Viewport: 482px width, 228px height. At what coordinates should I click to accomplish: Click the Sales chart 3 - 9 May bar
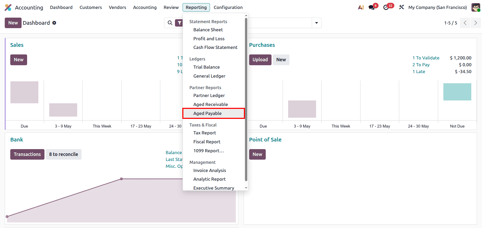click(63, 110)
